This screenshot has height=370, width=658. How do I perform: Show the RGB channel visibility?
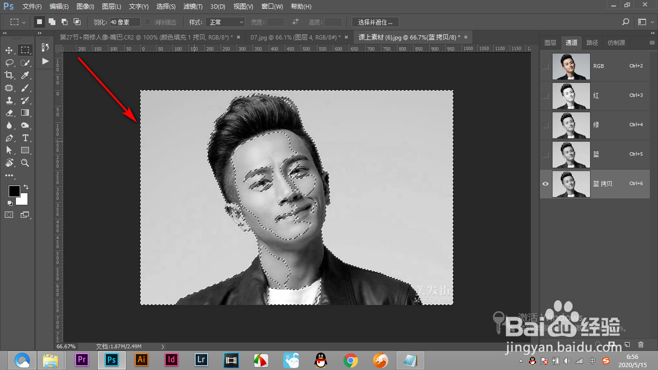(x=545, y=66)
